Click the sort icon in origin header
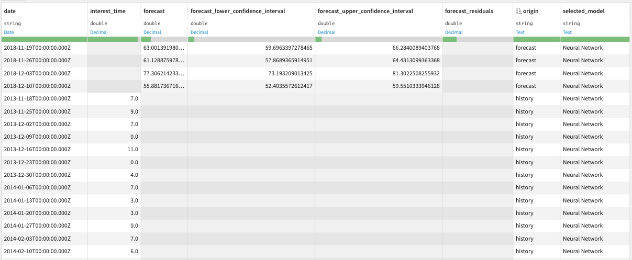This screenshot has height=260, width=632. [518, 11]
